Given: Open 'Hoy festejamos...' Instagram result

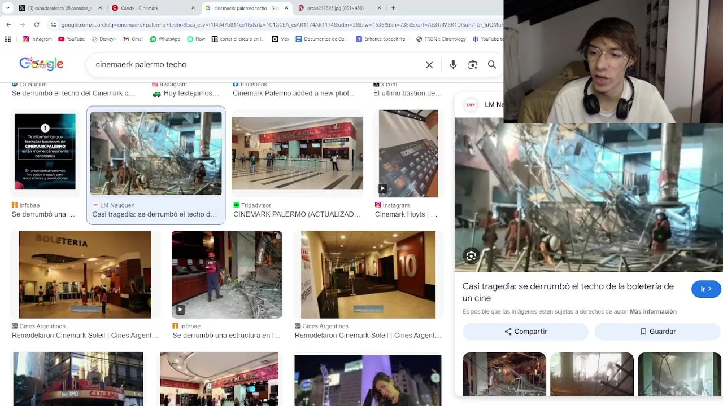Looking at the screenshot, I should point(186,93).
